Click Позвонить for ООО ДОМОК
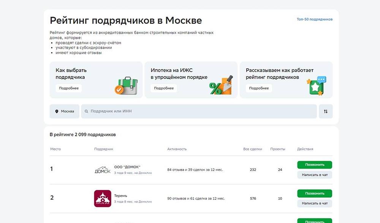380x223 pixels. point(314,165)
